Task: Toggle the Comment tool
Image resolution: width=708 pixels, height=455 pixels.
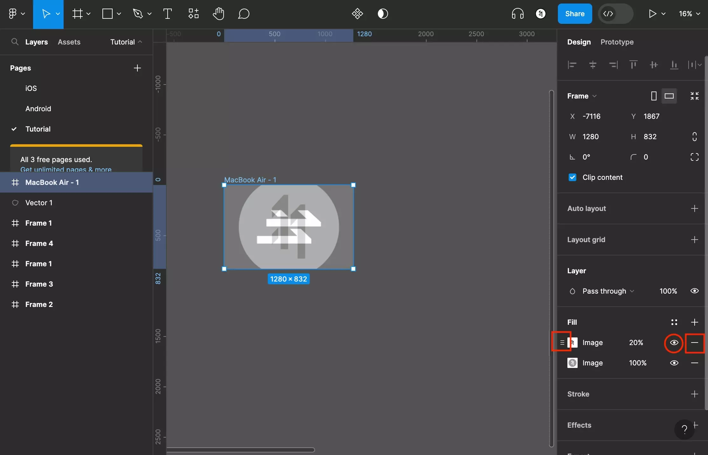Action: [x=243, y=13]
